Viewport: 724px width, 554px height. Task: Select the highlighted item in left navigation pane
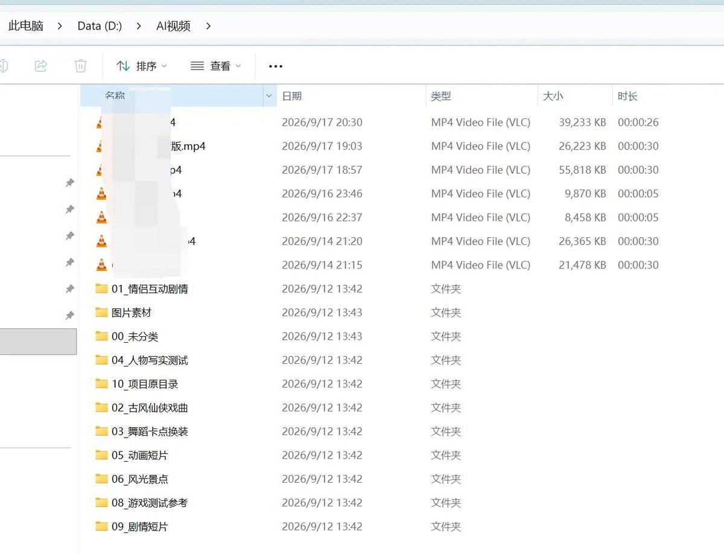tap(38, 342)
